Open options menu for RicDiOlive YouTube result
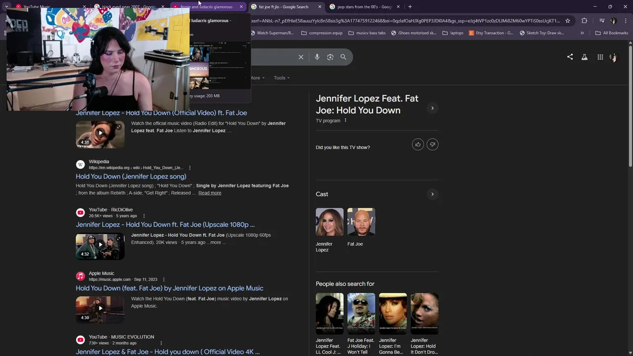 click(x=144, y=216)
